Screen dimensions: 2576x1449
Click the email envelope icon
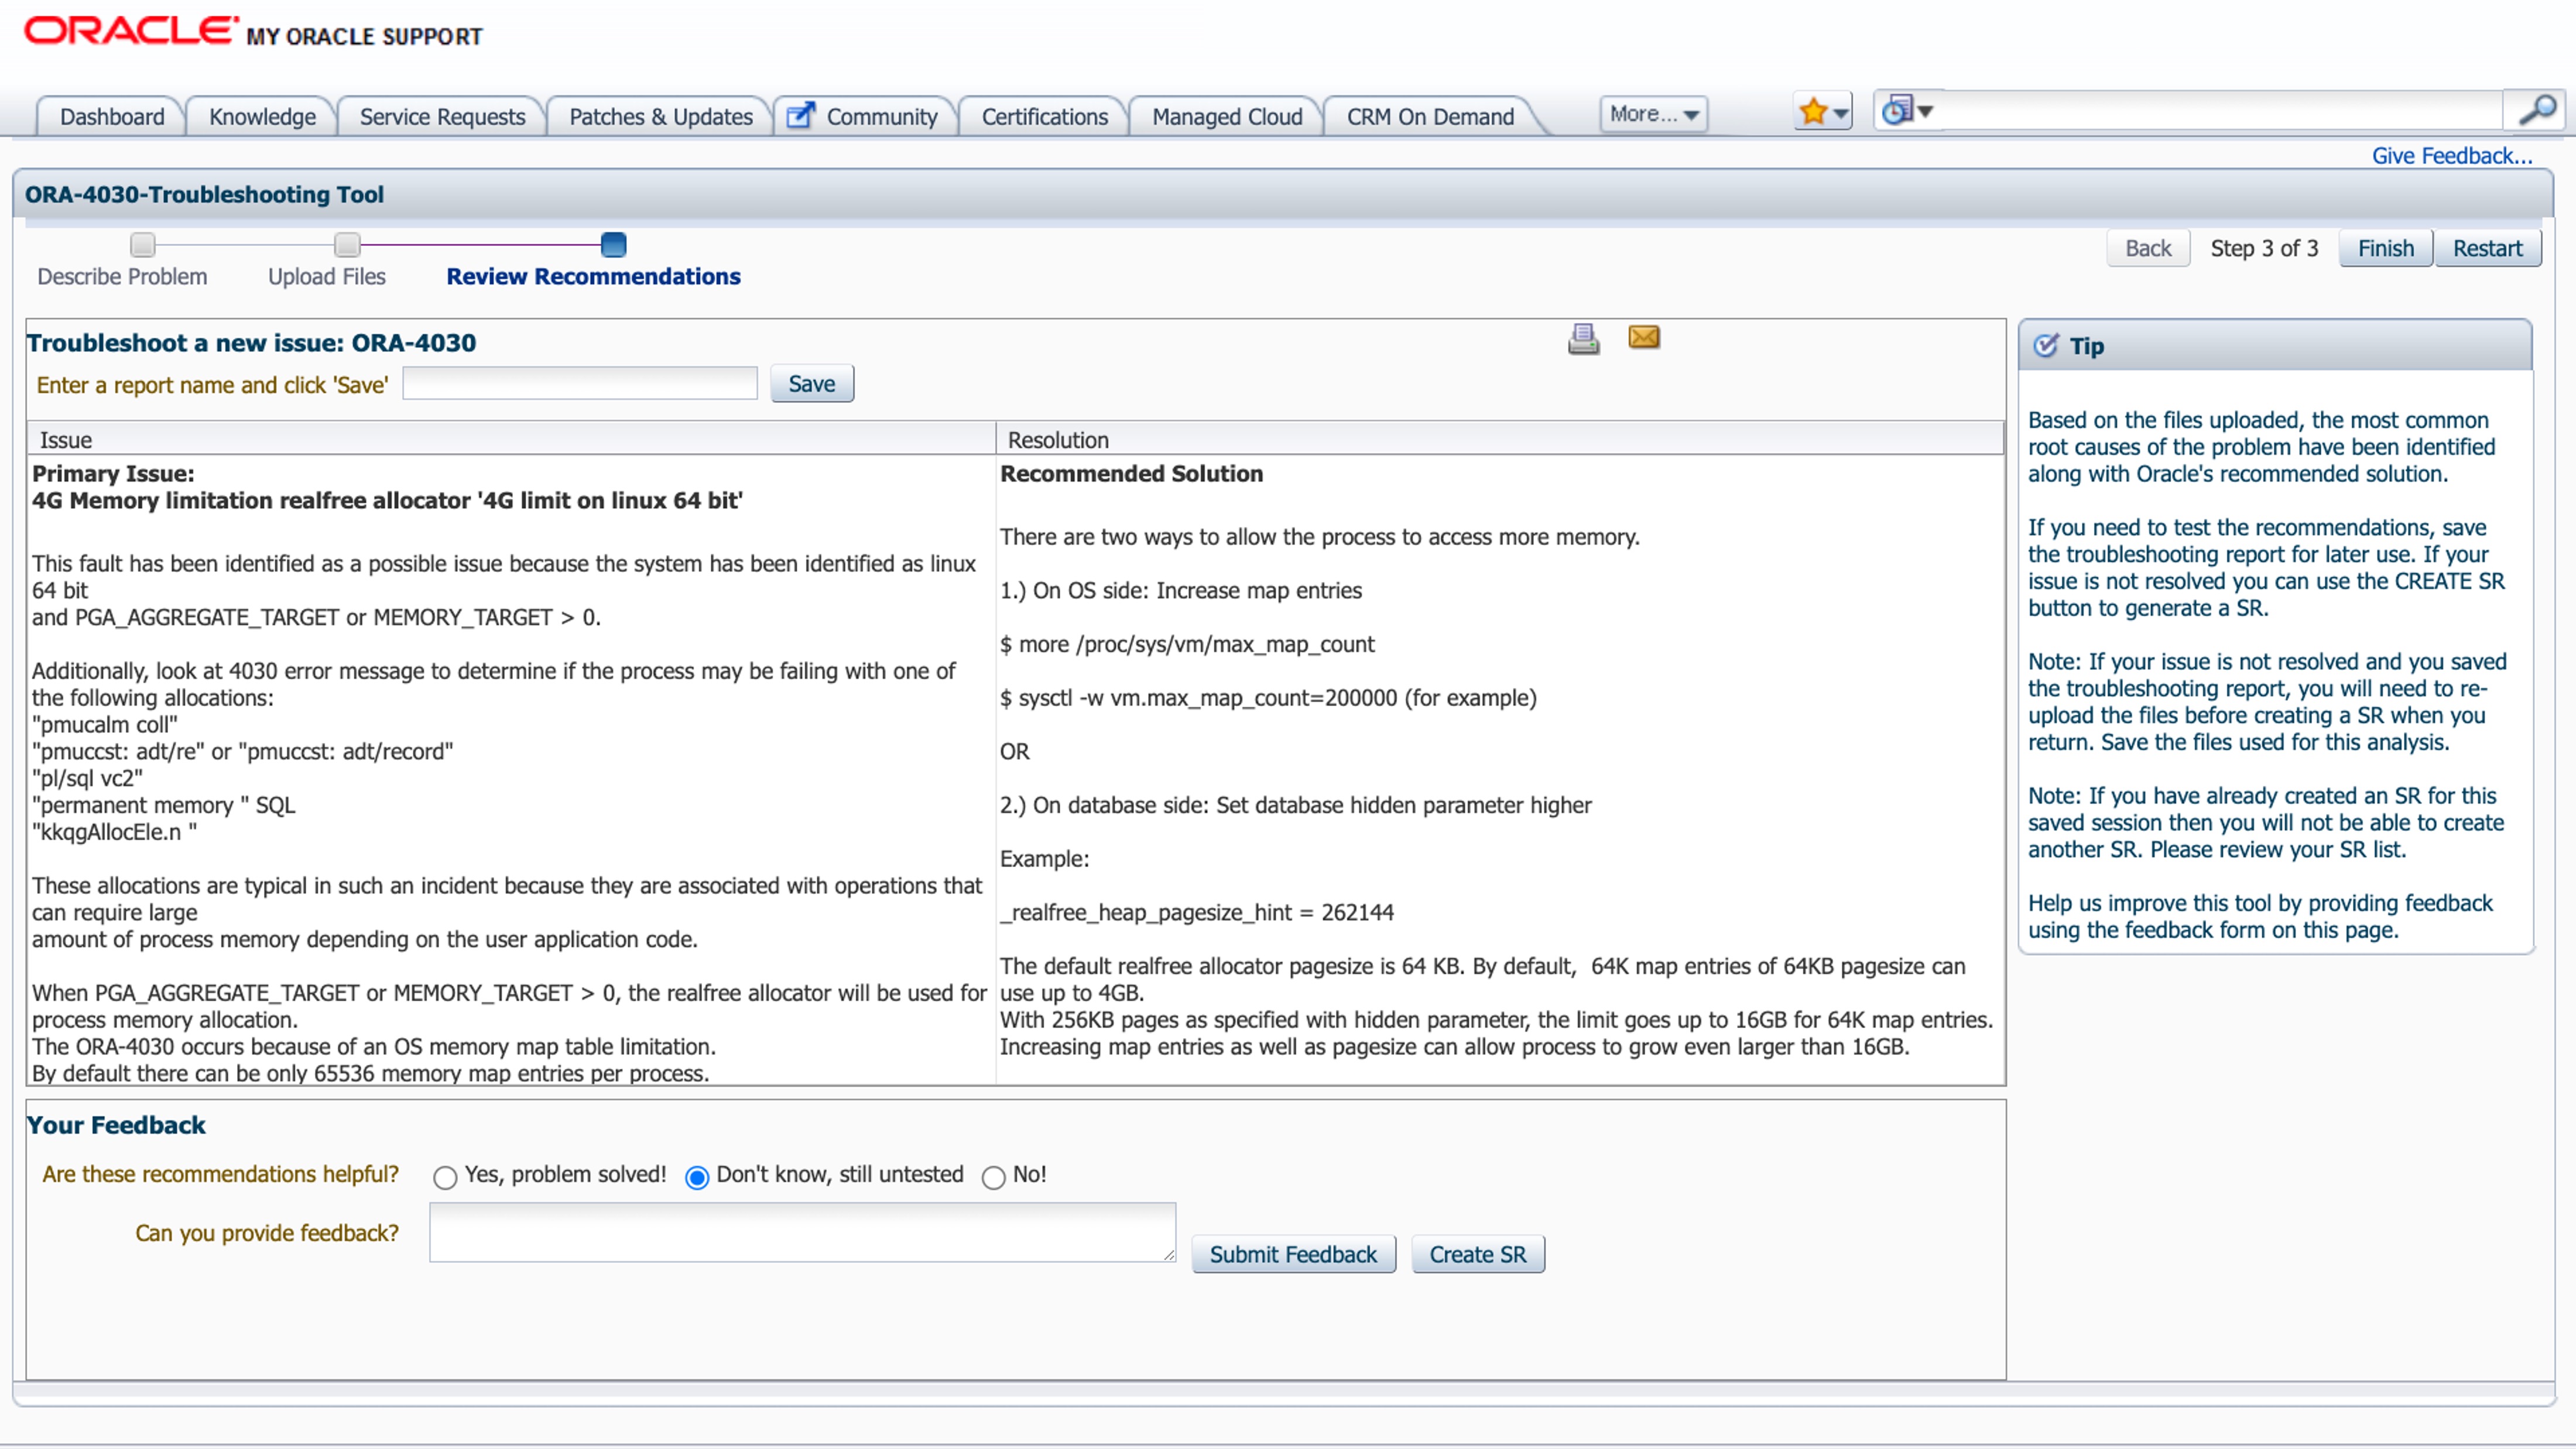coord(1644,337)
